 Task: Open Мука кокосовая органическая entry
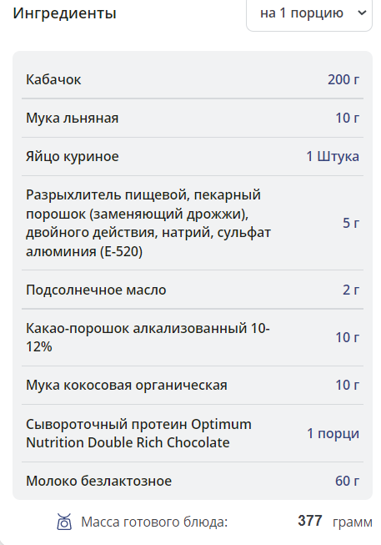point(127,385)
